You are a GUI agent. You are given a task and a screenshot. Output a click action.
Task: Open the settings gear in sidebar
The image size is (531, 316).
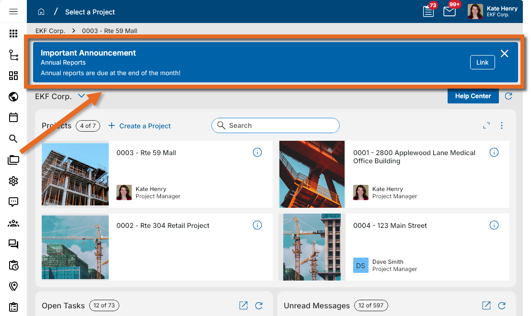(13, 181)
